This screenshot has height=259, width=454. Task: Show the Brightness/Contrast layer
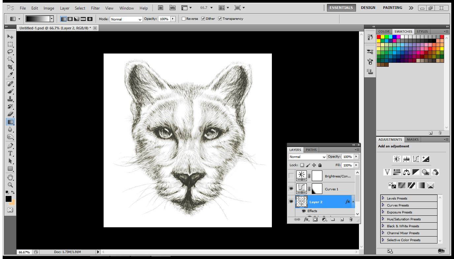(291, 176)
